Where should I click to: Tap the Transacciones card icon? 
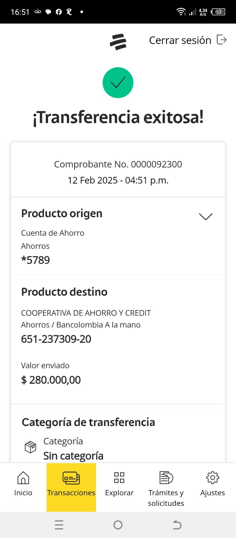[71, 478]
